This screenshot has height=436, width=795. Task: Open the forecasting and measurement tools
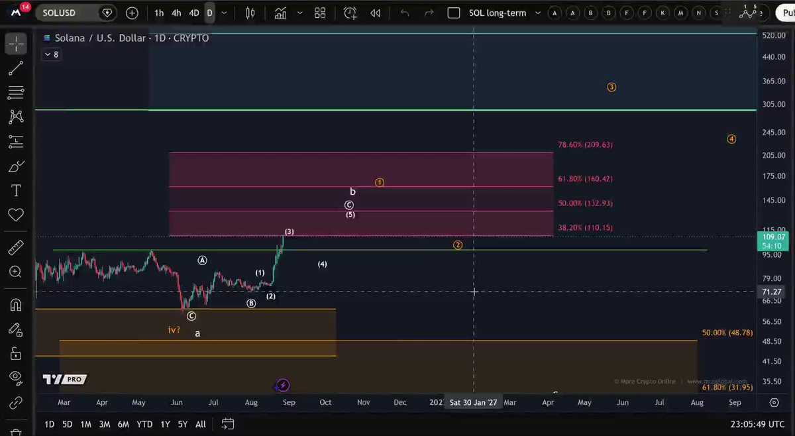tap(16, 141)
